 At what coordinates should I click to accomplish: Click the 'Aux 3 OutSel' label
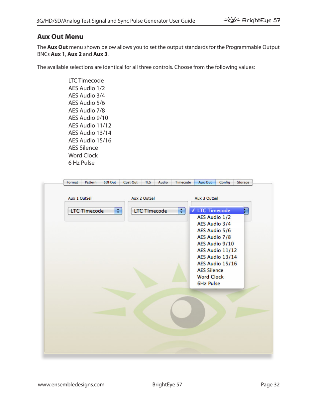coord(206,198)
